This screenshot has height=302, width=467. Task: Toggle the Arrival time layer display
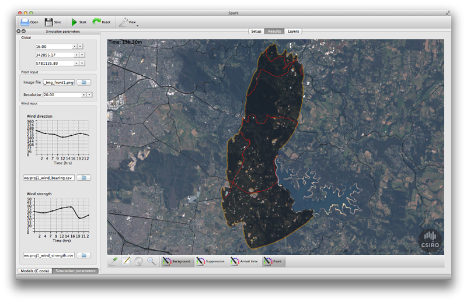[245, 261]
